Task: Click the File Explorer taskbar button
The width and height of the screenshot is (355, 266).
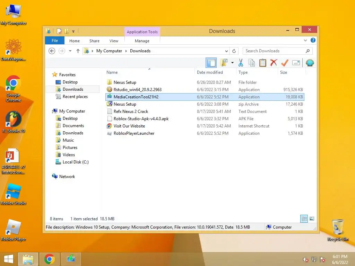Action: [28, 259]
